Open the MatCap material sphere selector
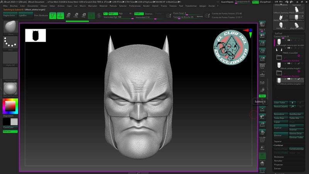The height and width of the screenshot is (174, 309). [10, 89]
